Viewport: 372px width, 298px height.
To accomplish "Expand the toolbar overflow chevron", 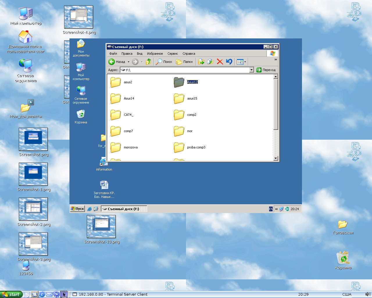I will (276, 60).
